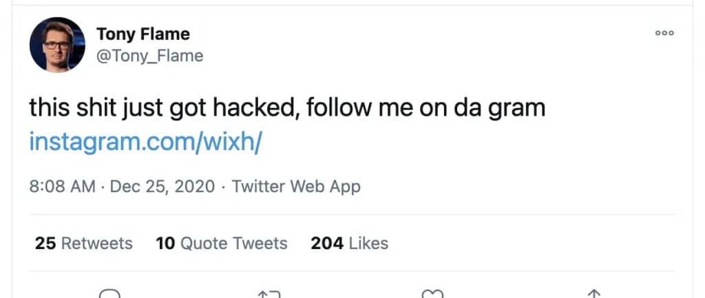Click the display name Tony Flame

point(143,34)
